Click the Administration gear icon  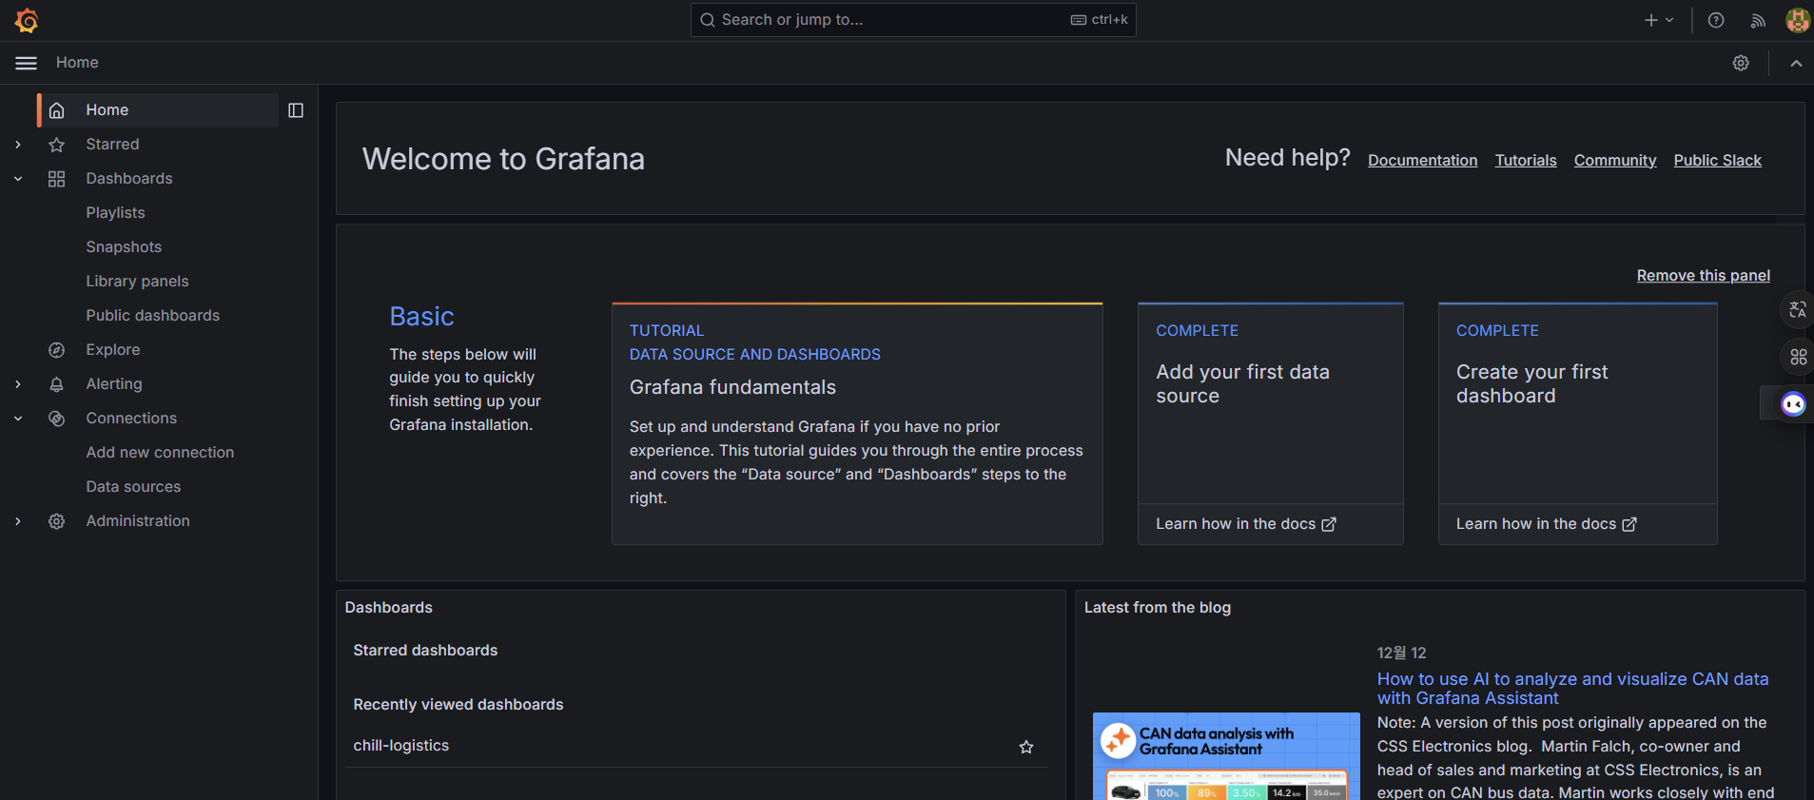57,521
